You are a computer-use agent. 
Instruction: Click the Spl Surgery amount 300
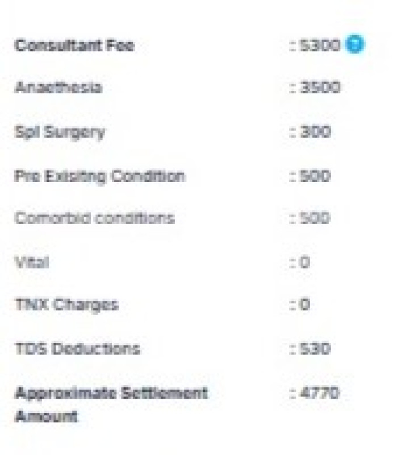(x=315, y=131)
